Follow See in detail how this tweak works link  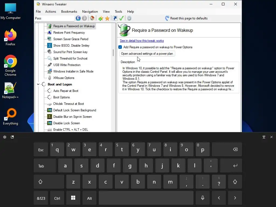coord(142,41)
